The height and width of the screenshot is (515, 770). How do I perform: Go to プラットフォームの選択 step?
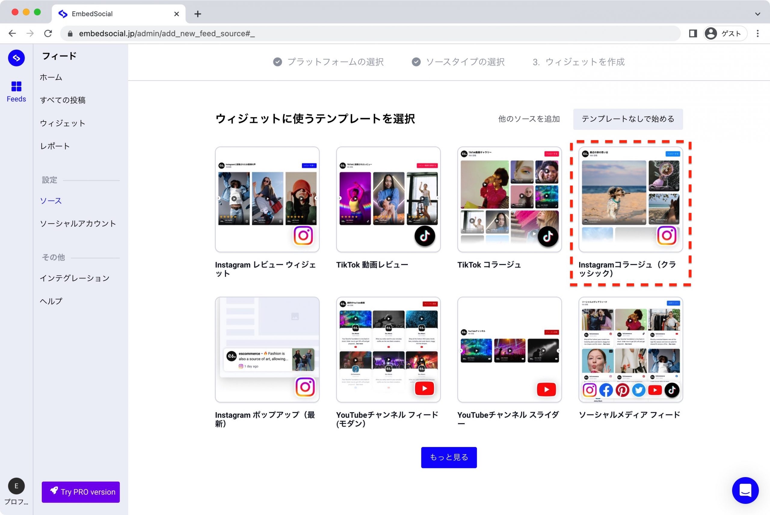328,62
